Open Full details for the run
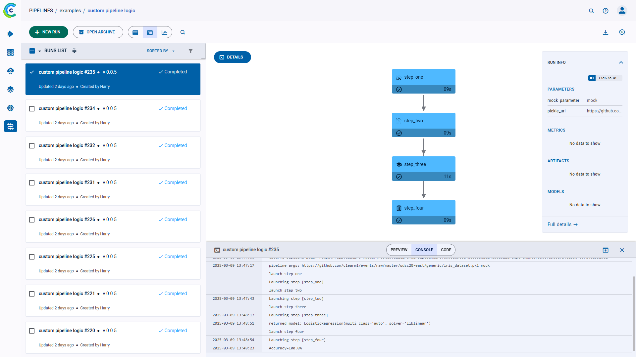 click(562, 224)
